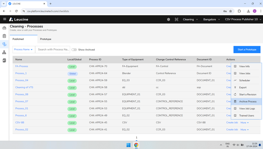Open the Chrome three-dot menu
Viewport: 263px width, 149px height.
(x=261, y=11)
